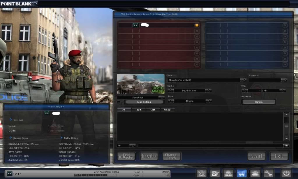The height and width of the screenshot is (179, 298).
Task: Click Point value 21024
Action: point(166,172)
